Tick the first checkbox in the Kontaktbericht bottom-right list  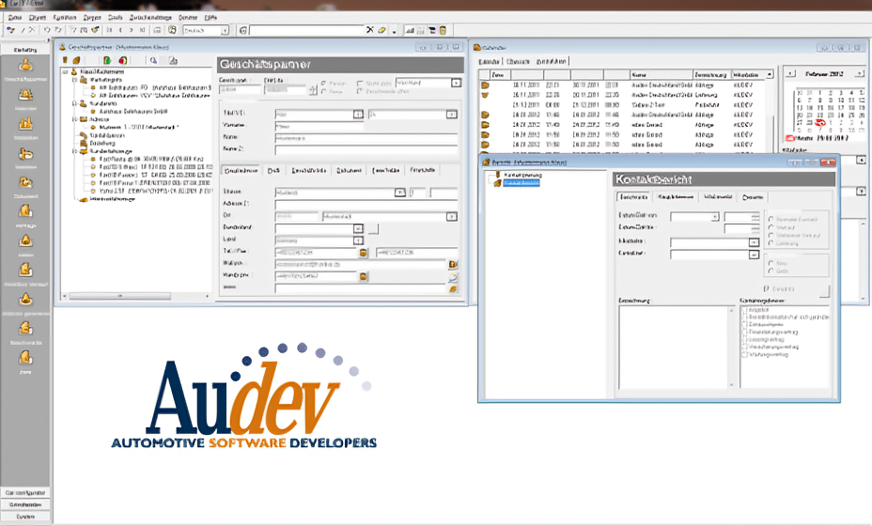[x=742, y=308]
